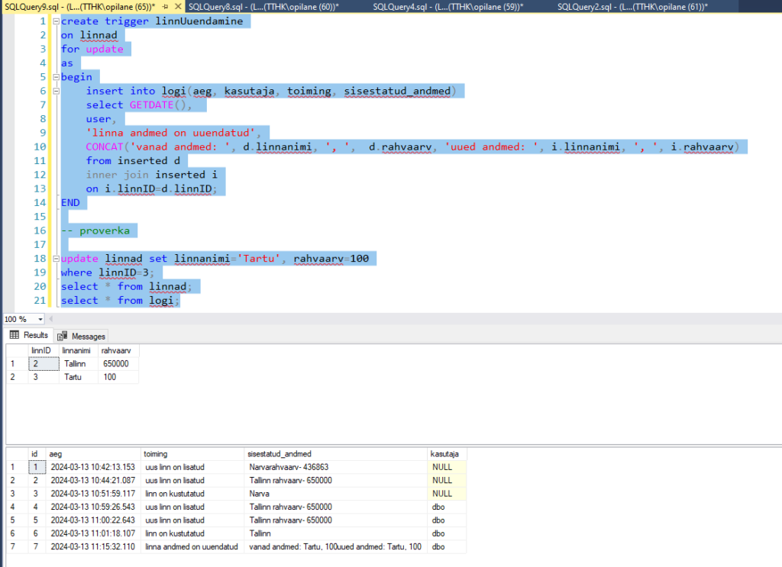The width and height of the screenshot is (782, 567).
Task: Click the linnanimi column header
Action: [x=79, y=351]
